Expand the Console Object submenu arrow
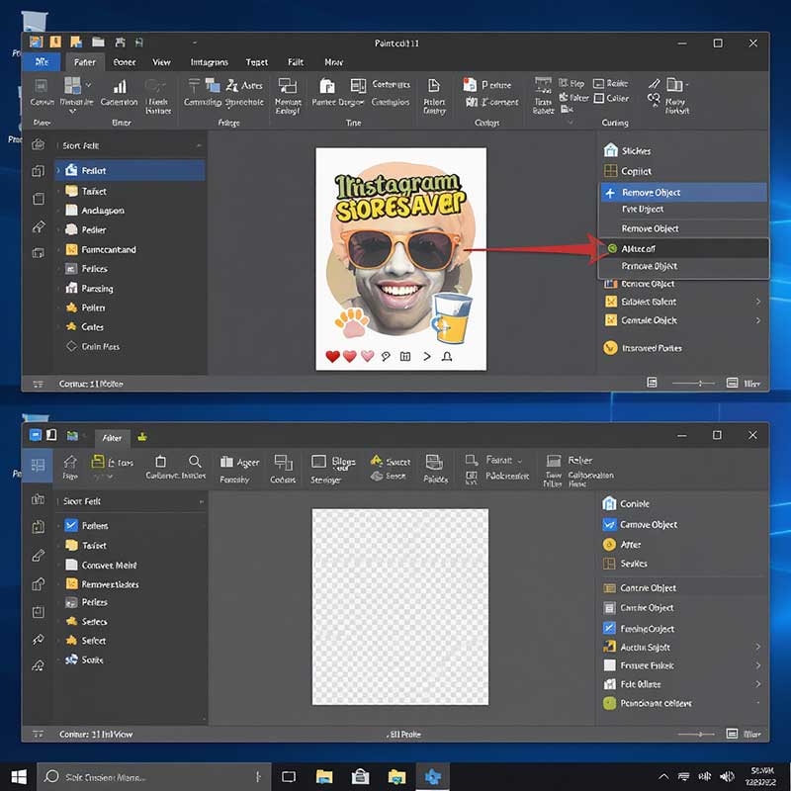The width and height of the screenshot is (791, 791). pos(758,318)
